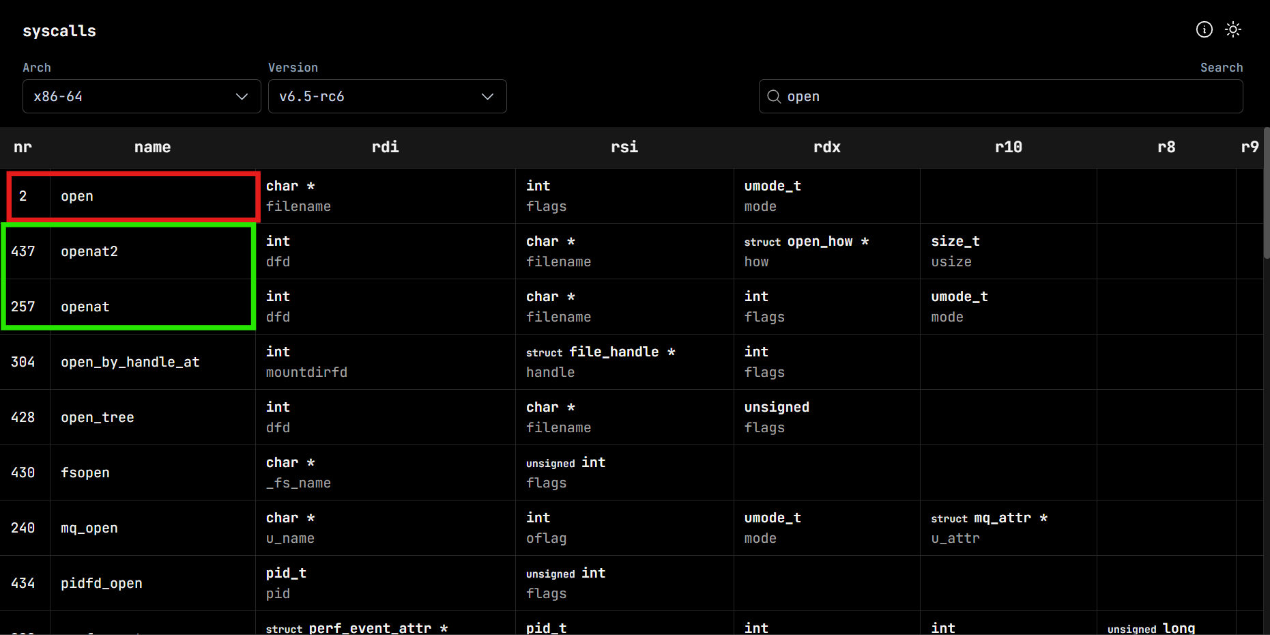The width and height of the screenshot is (1270, 635).
Task: Click the Arch dropdown chevron arrow
Action: click(x=242, y=96)
